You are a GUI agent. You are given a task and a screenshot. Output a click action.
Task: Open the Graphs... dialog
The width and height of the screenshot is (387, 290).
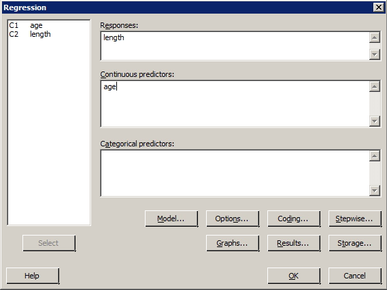point(233,243)
